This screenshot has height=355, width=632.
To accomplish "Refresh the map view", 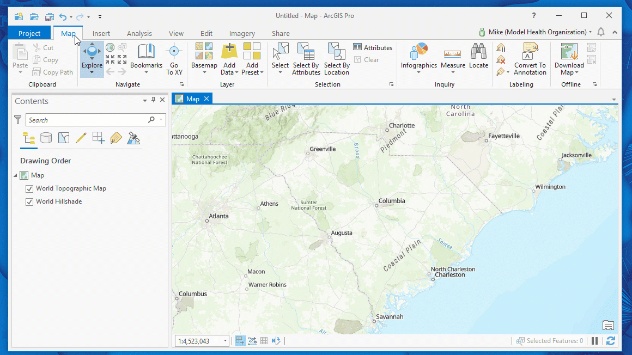I will 611,341.
